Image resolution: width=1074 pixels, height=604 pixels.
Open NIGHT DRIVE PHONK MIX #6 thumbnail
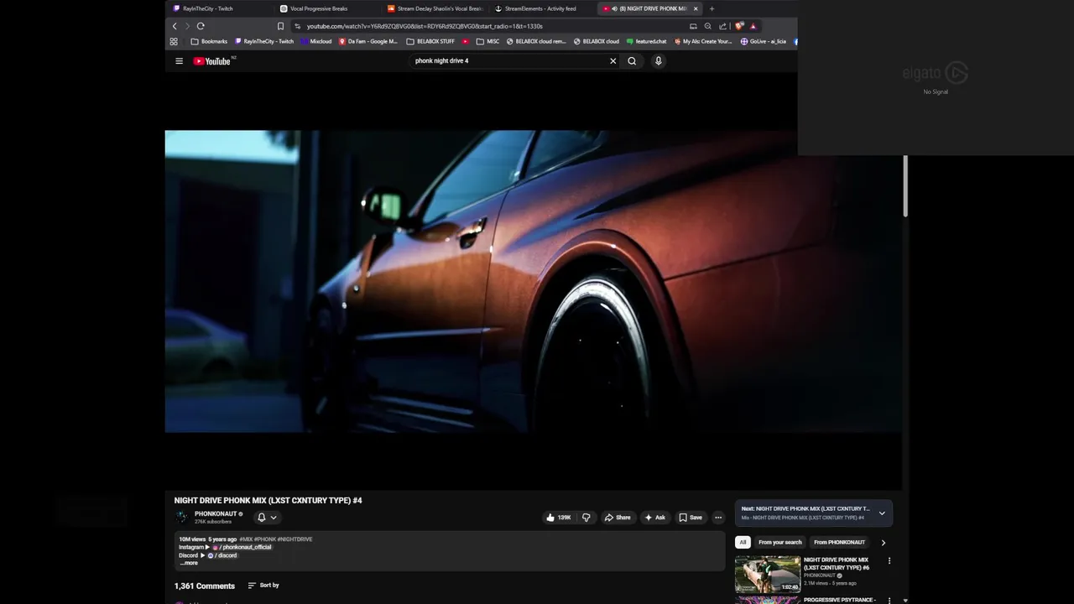(x=768, y=574)
